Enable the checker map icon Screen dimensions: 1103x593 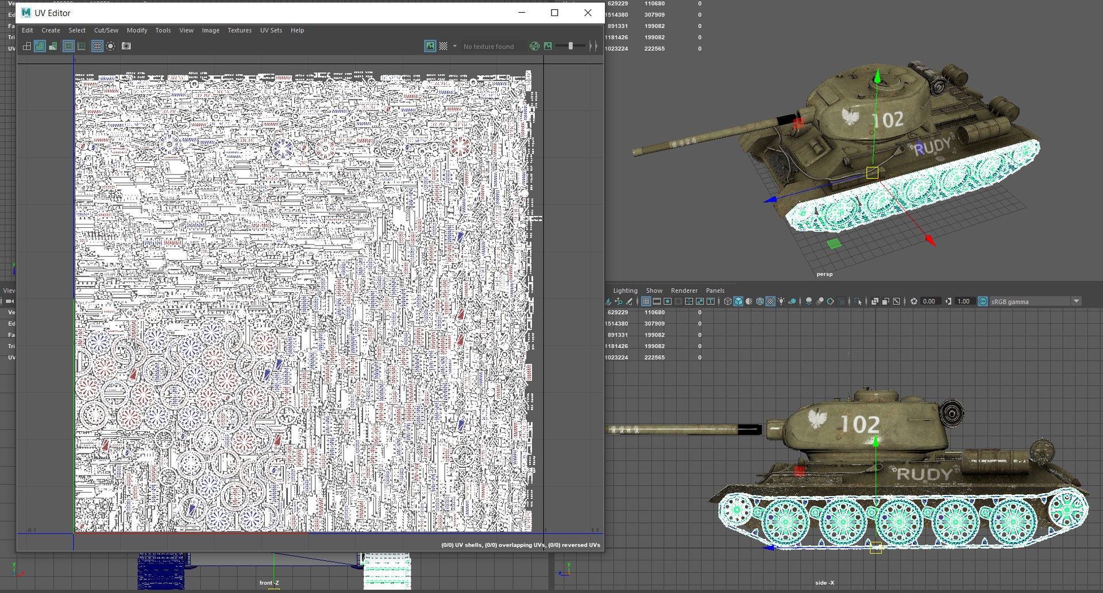point(443,46)
